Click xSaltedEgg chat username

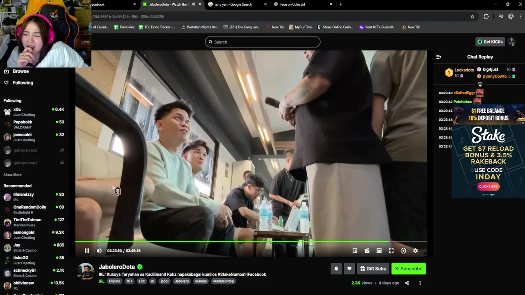(x=464, y=93)
